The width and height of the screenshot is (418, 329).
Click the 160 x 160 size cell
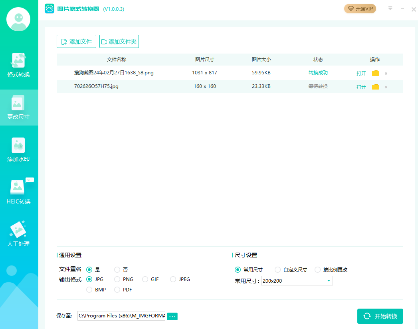coord(205,86)
